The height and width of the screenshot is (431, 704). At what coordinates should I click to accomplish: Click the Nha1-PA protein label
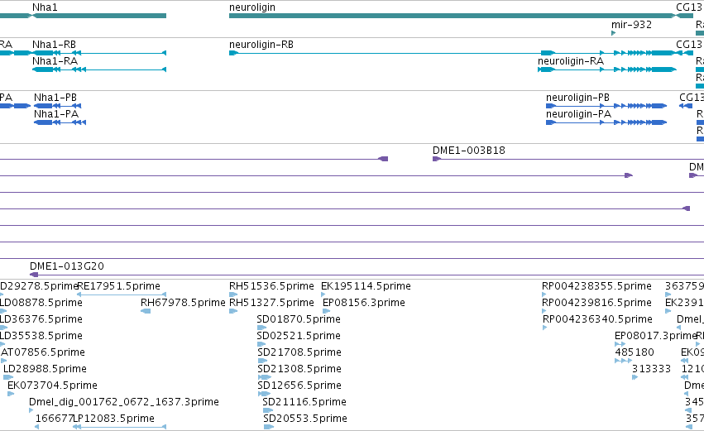click(56, 114)
